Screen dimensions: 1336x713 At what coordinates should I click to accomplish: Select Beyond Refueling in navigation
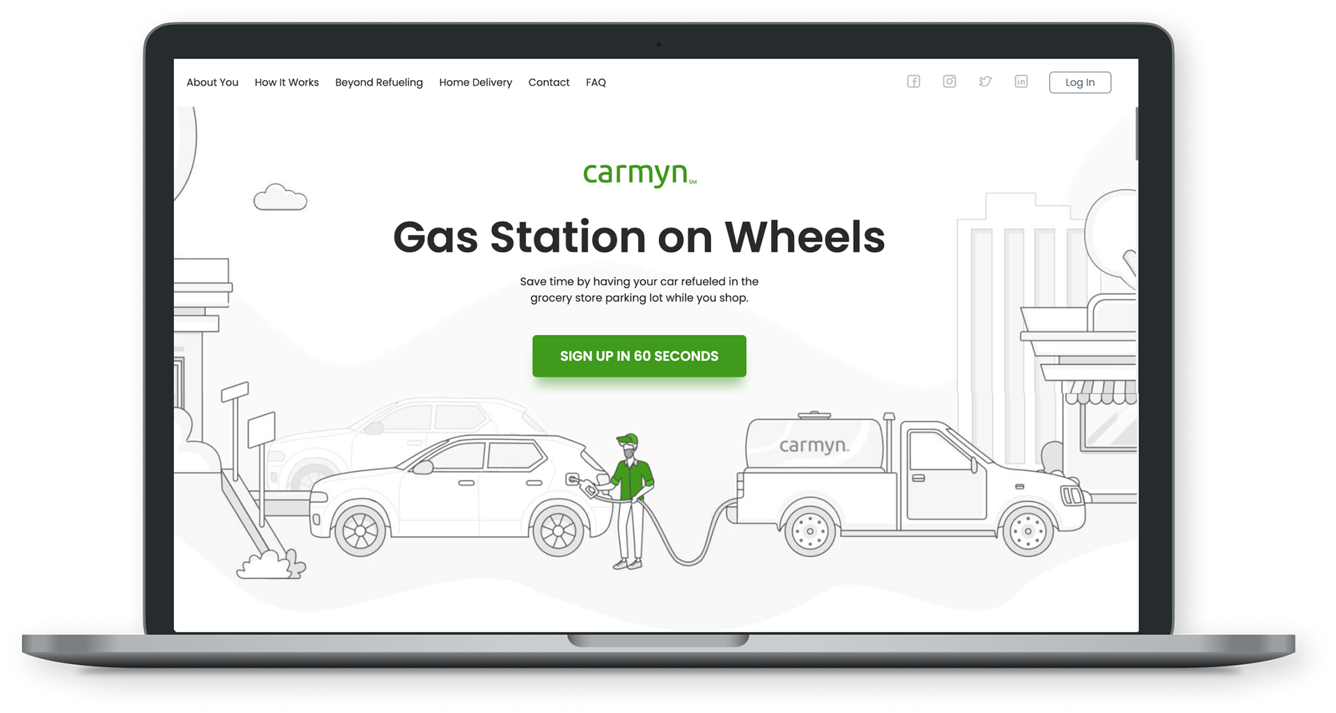coord(379,82)
